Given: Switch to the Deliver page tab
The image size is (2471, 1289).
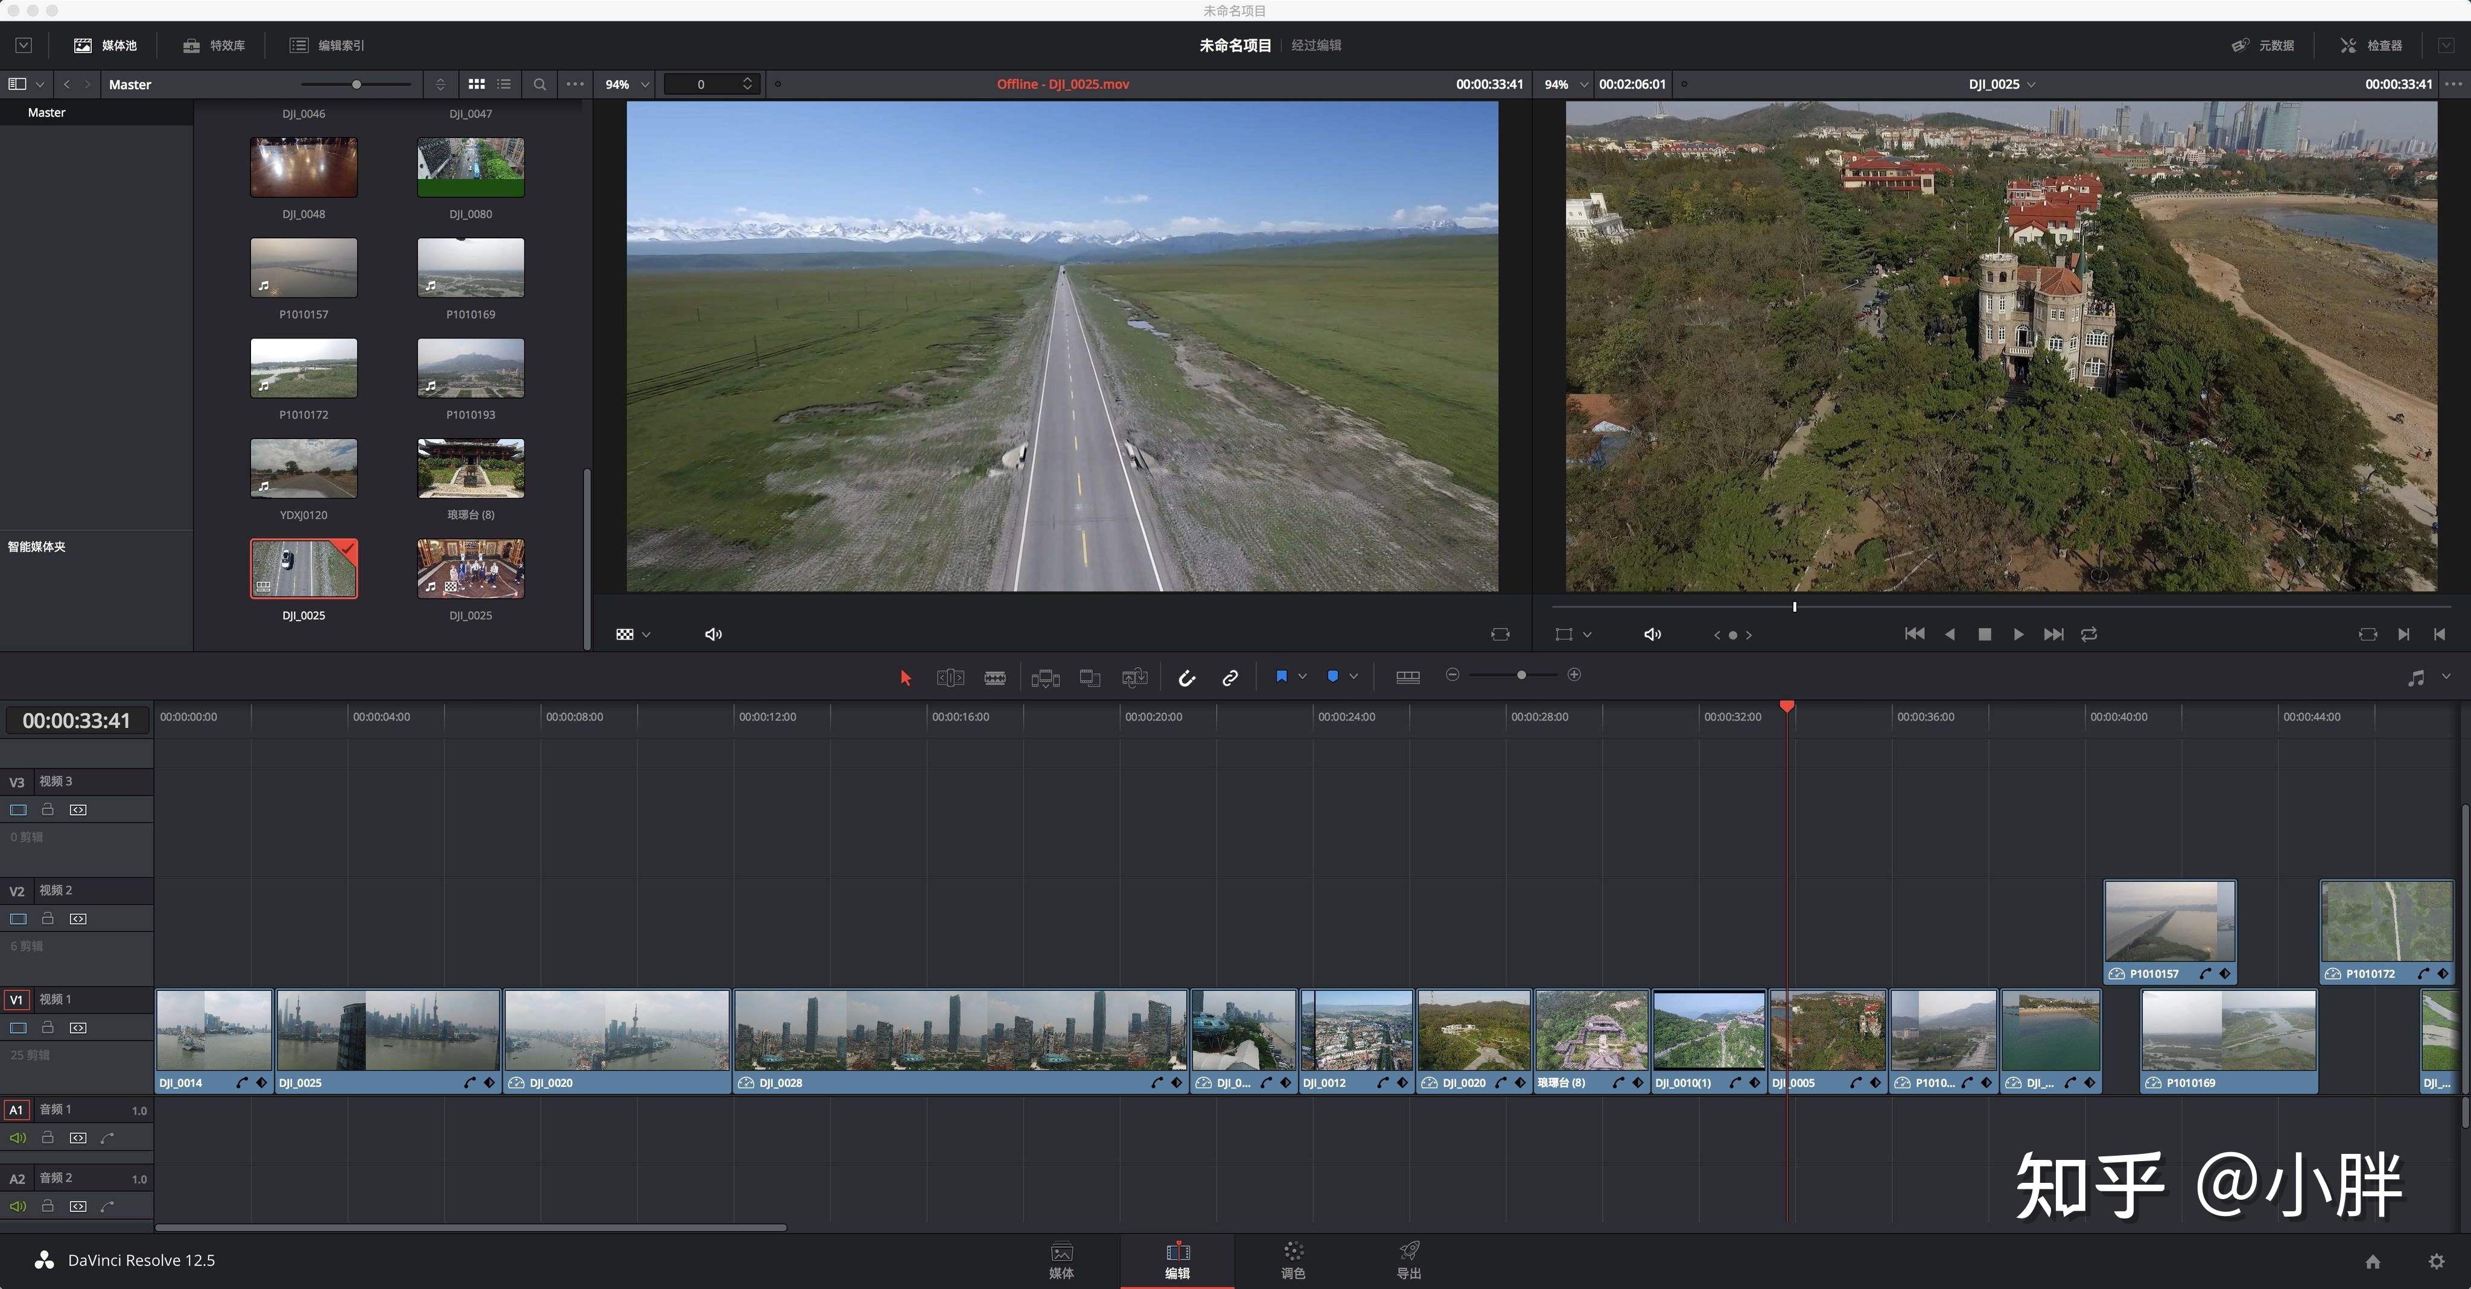Looking at the screenshot, I should [1408, 1260].
